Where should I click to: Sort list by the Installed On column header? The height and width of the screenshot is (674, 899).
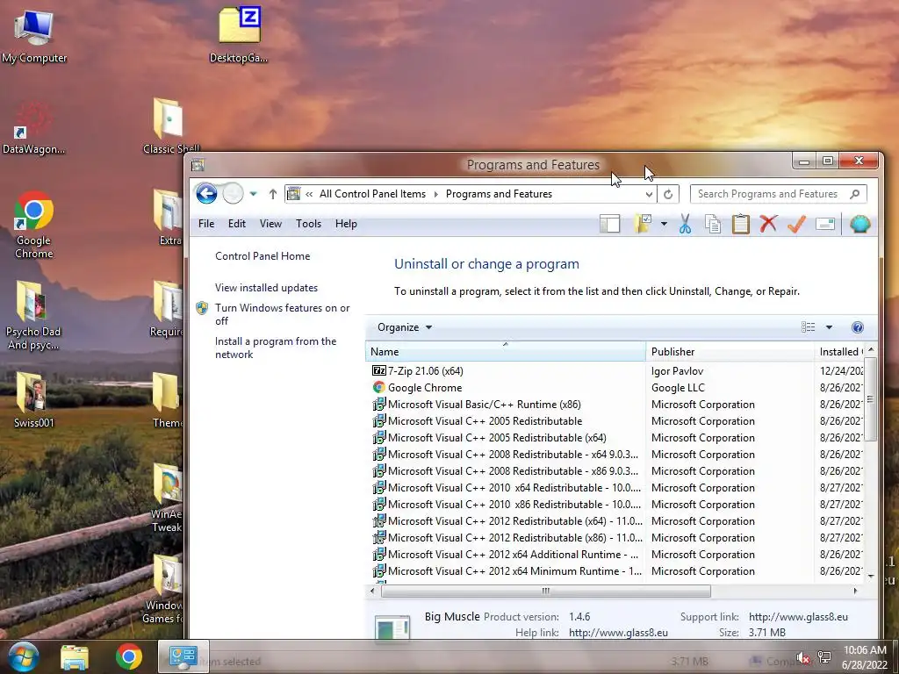coord(838,351)
